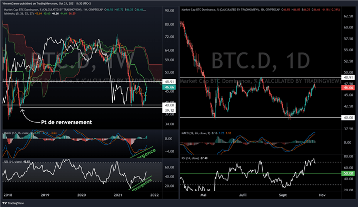Screen dimensions: 358x207
Task: Click the 53.00 price axis value
Action: pyautogui.click(x=170, y=73)
